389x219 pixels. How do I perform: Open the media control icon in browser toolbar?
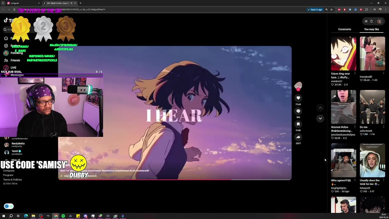click(374, 9)
